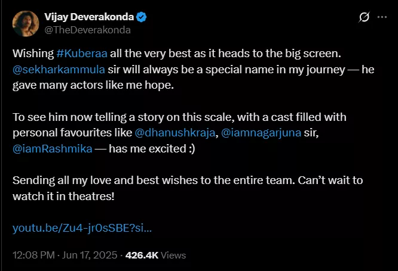
Task: Click the Views label
Action: click(x=174, y=255)
